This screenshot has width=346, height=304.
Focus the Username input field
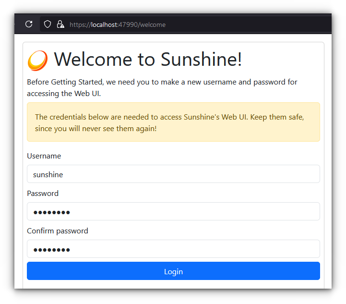point(173,174)
